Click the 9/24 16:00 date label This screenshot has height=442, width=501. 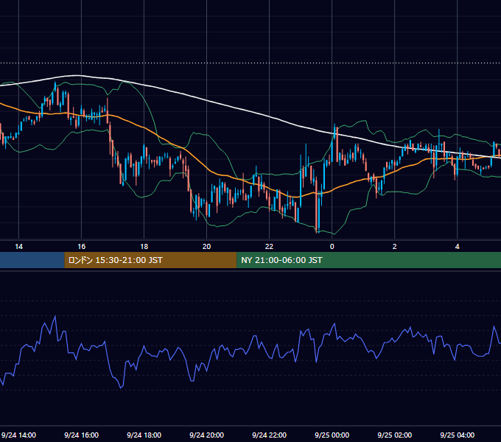click(82, 435)
